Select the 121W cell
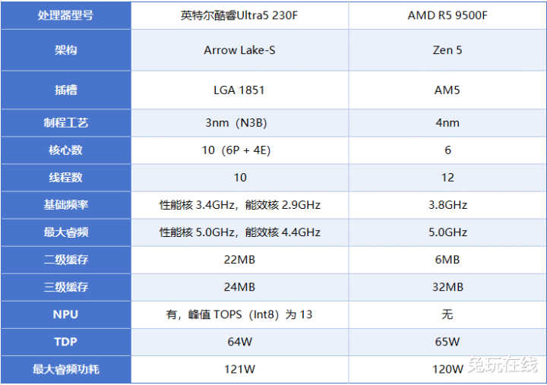The image size is (547, 385). [x=239, y=369]
